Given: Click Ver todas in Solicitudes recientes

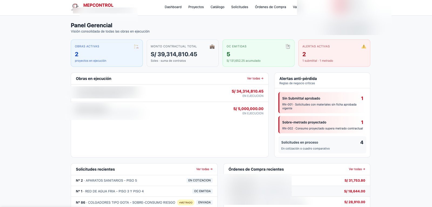Looking at the screenshot, I should (204, 169).
